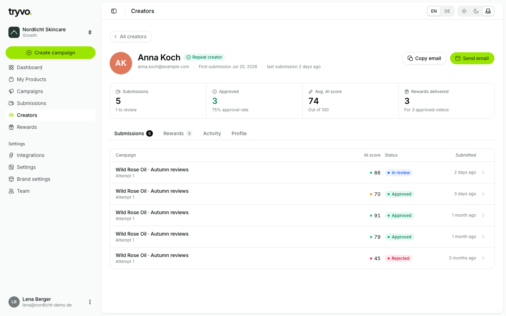Go back to All creators

pyautogui.click(x=131, y=37)
